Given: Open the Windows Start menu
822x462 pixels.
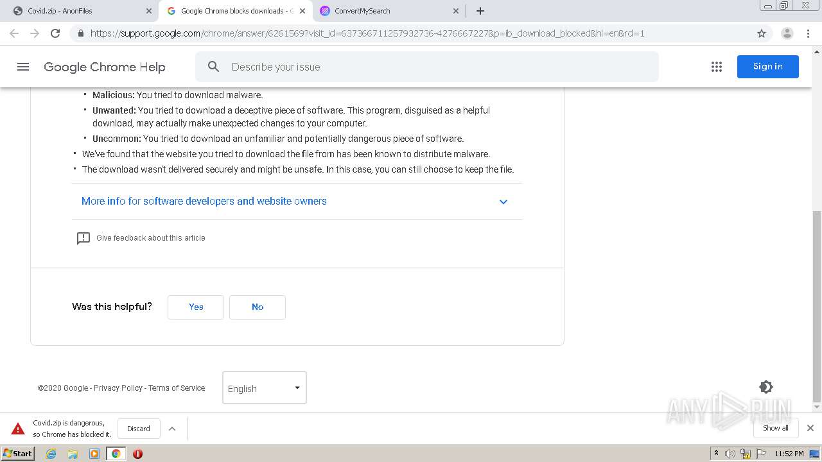Looking at the screenshot, I should tap(18, 454).
